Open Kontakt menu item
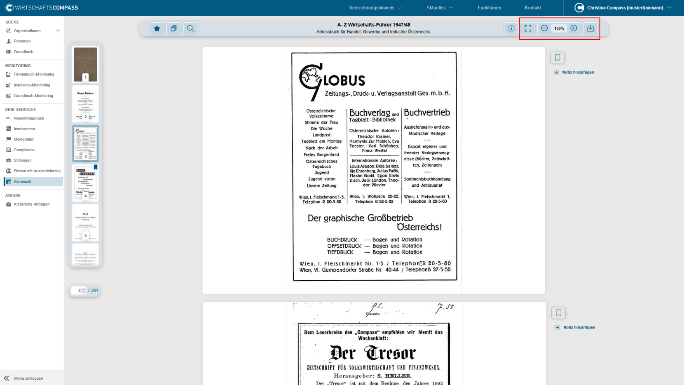 click(533, 8)
